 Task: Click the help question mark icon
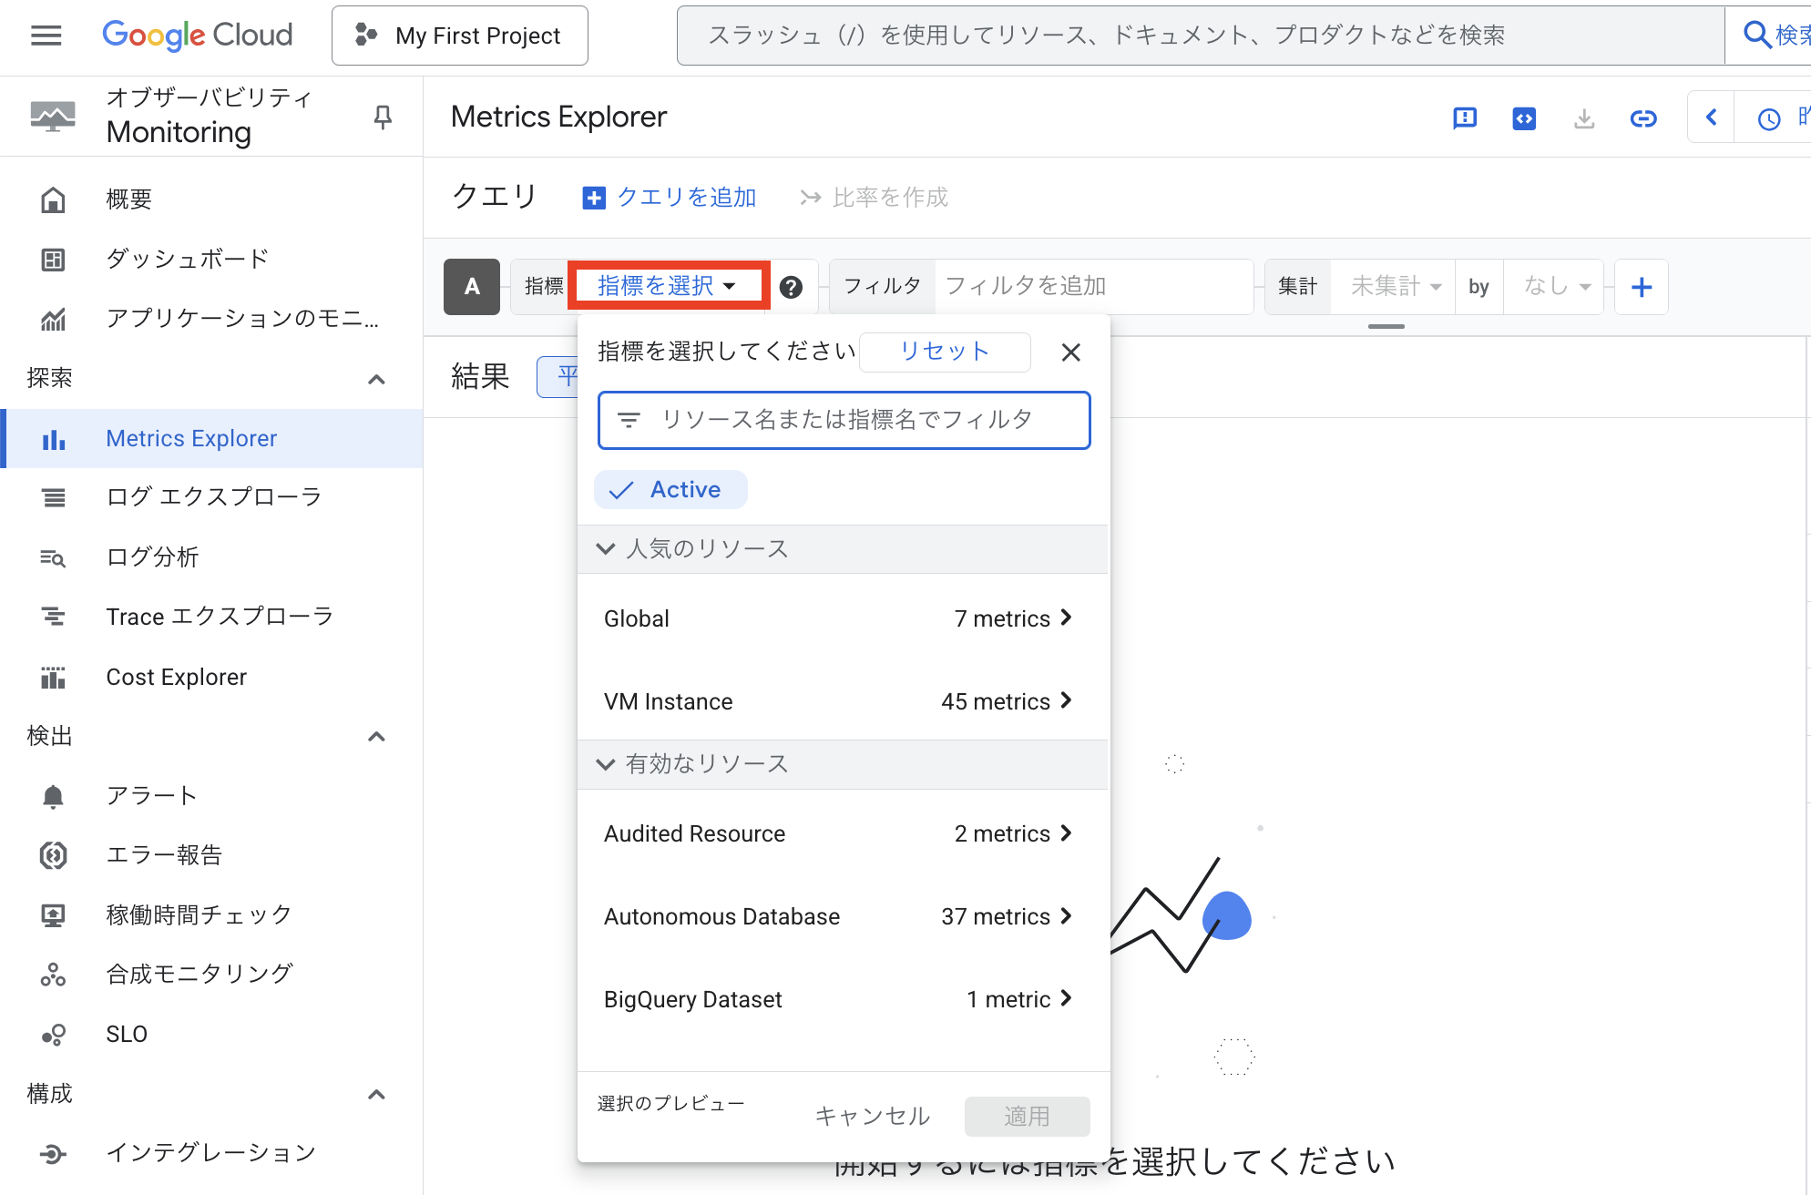pos(793,286)
